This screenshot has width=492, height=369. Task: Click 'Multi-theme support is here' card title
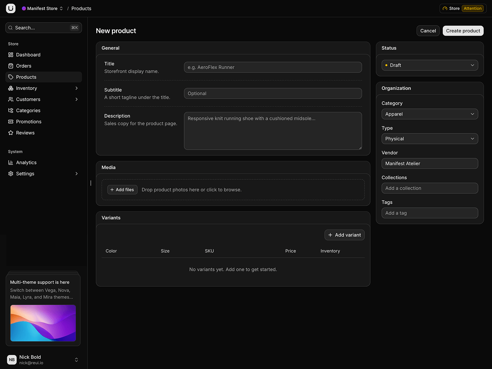click(x=40, y=282)
